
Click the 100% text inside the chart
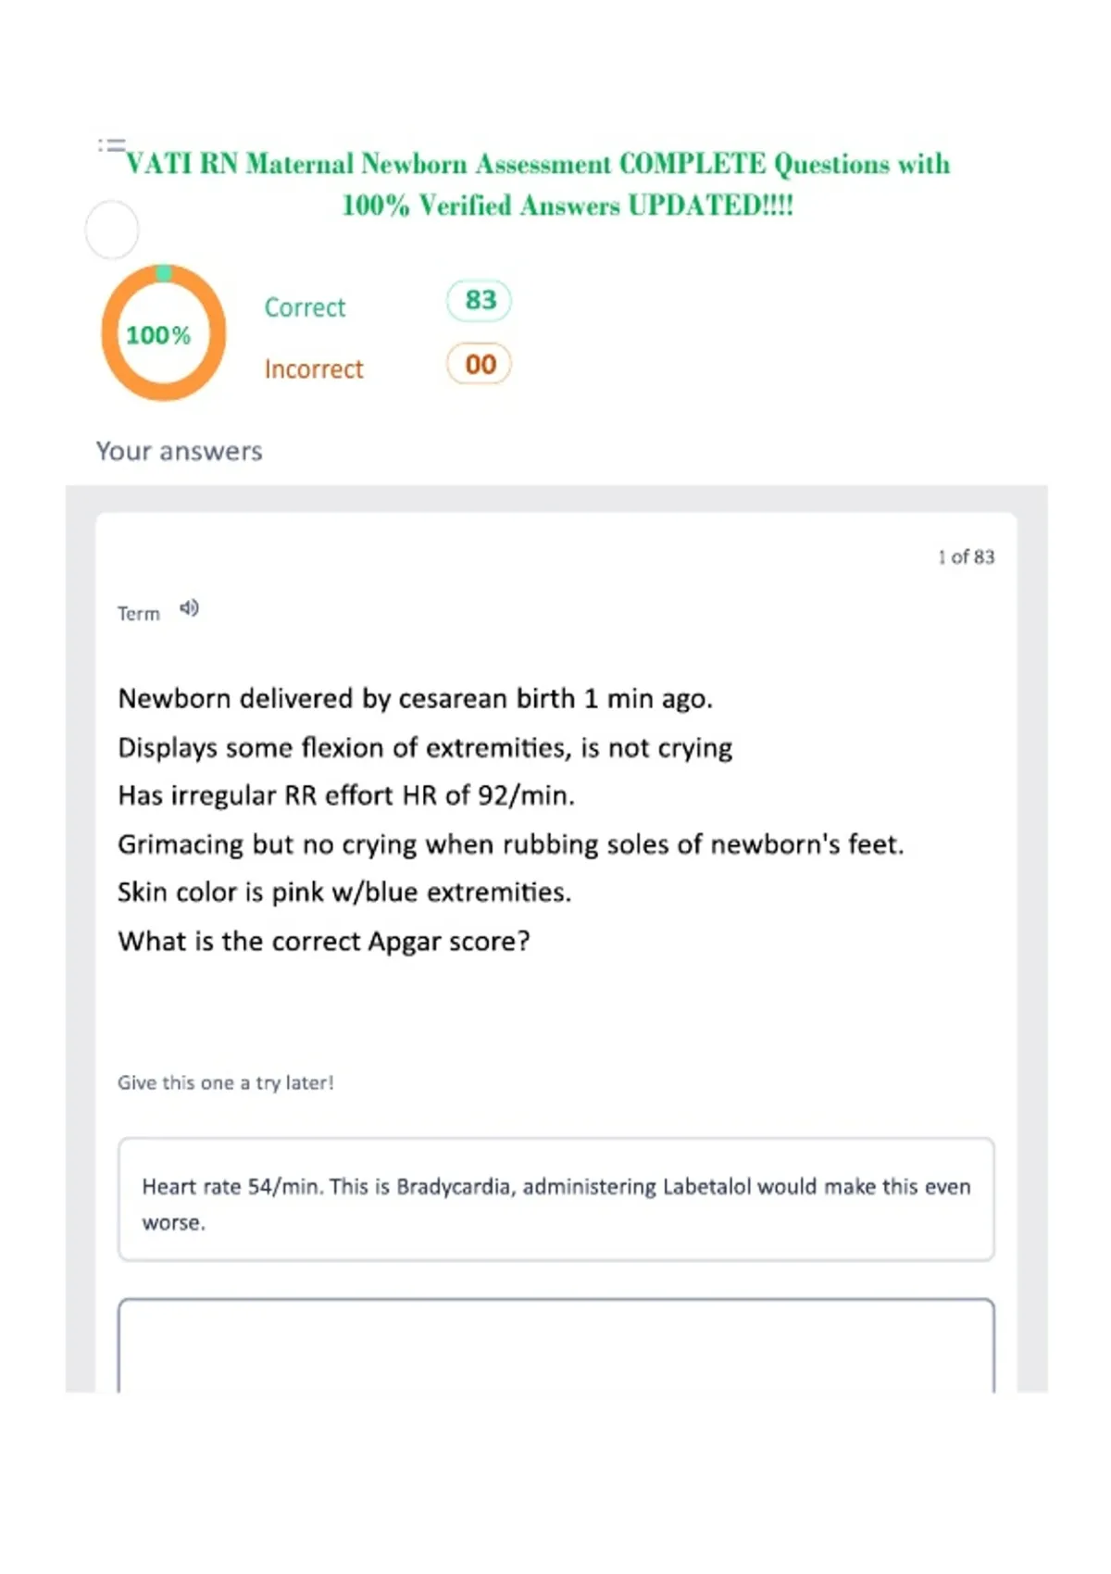[x=158, y=335]
